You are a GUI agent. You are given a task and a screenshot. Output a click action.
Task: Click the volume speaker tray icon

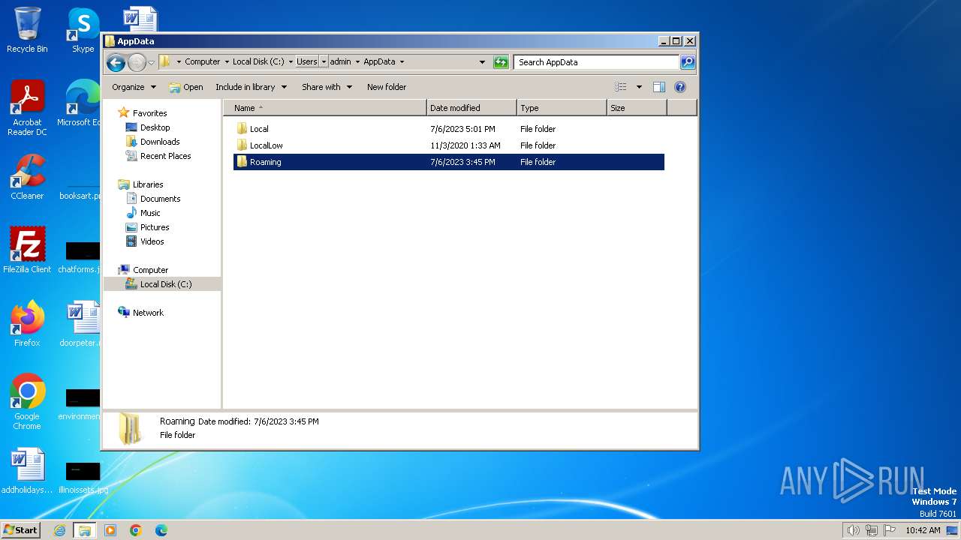(x=853, y=530)
